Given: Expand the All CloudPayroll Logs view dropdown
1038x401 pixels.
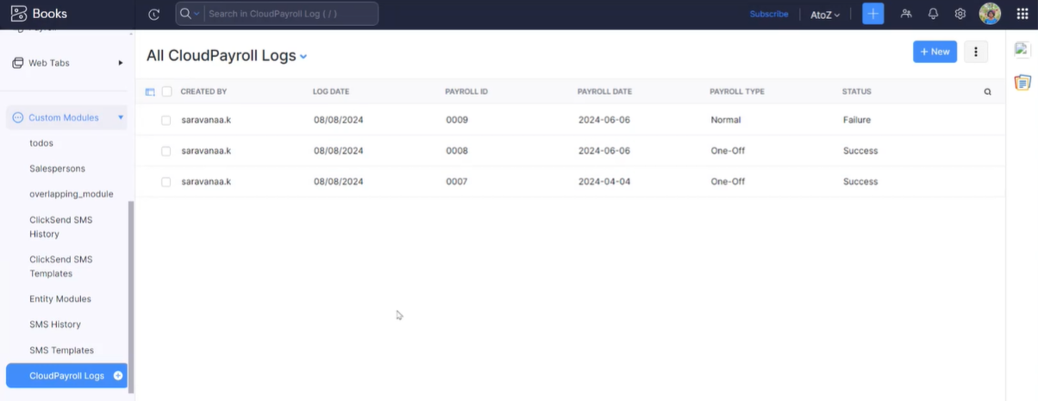Looking at the screenshot, I should (303, 57).
